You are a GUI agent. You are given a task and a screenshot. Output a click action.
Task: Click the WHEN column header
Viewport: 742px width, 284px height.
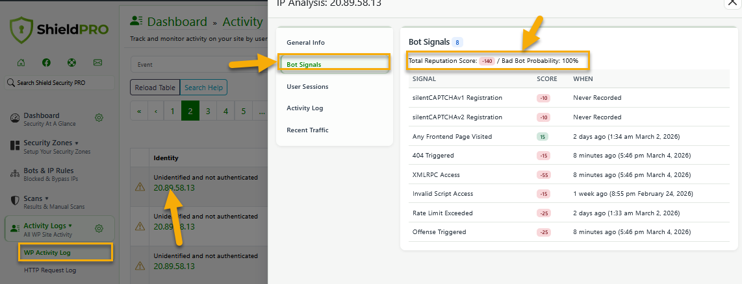tap(583, 79)
